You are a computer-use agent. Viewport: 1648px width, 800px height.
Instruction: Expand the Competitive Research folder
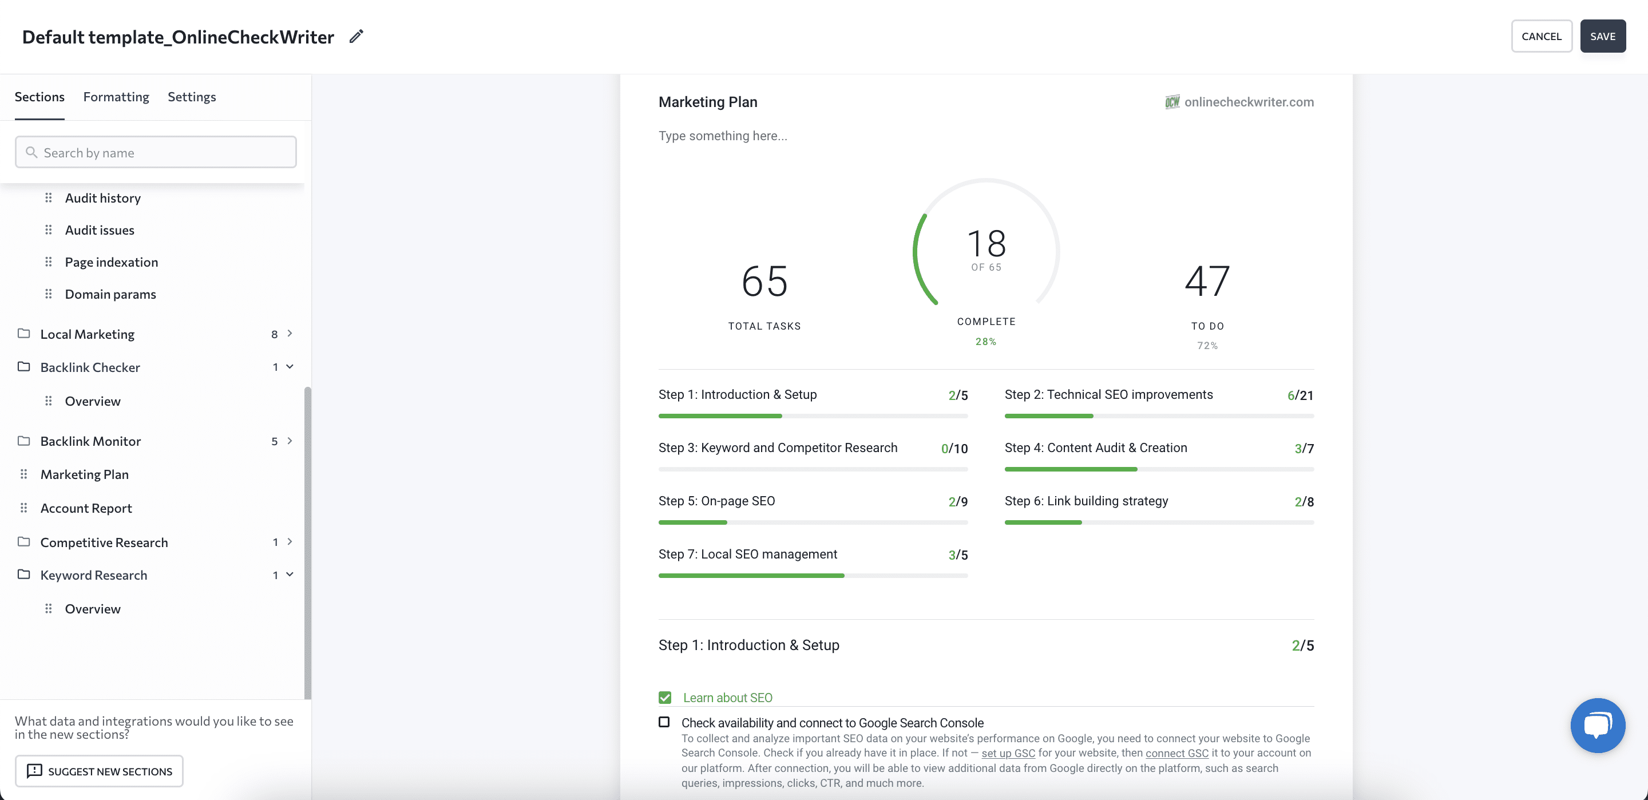[x=290, y=542]
